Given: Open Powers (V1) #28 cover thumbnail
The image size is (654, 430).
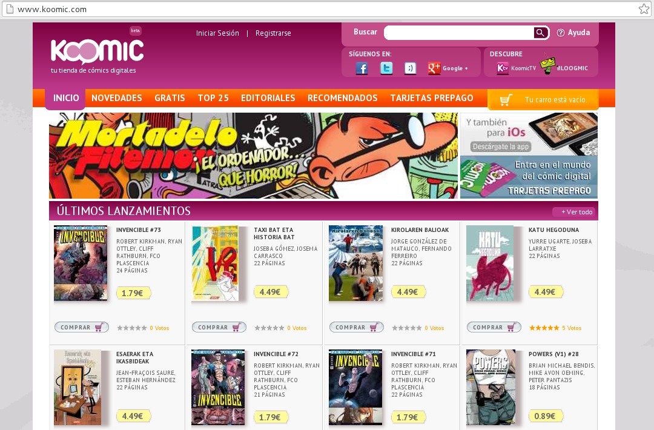Looking at the screenshot, I should pos(491,388).
